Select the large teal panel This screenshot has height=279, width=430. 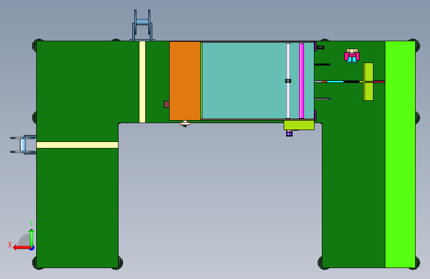[244, 80]
